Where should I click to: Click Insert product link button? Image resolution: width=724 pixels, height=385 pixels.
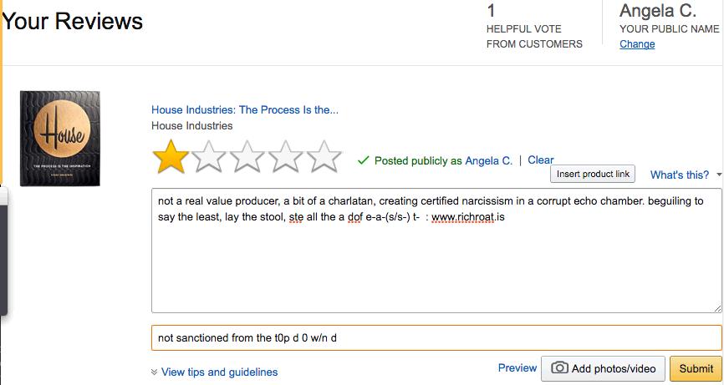click(593, 174)
